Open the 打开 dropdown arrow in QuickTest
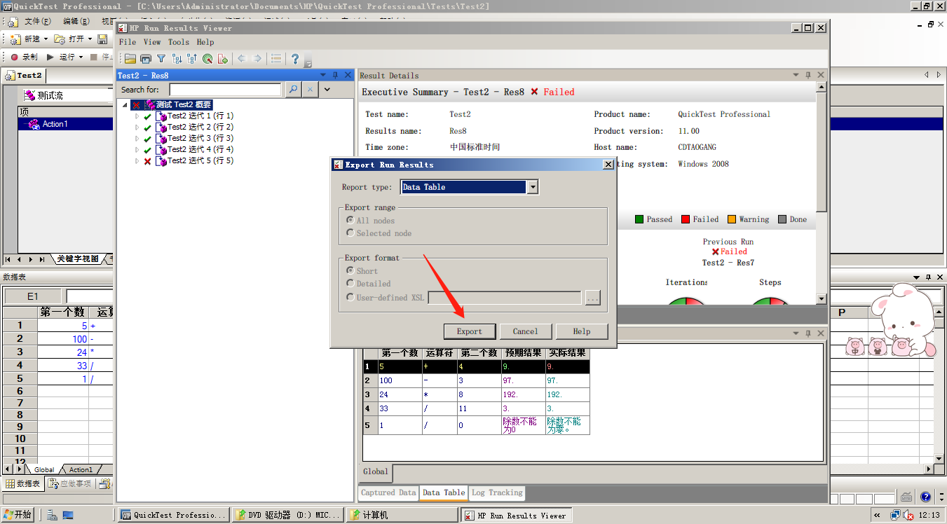Screen dimensions: 947x524 click(90, 39)
